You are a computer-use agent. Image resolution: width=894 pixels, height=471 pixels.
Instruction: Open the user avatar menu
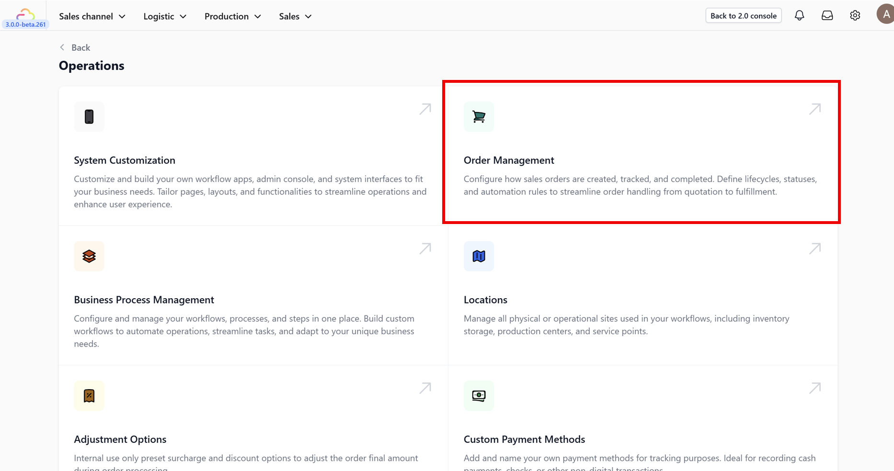click(x=885, y=14)
